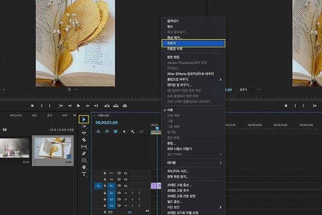
Task: Toggle V1 track output eye
Action: (x=126, y=186)
